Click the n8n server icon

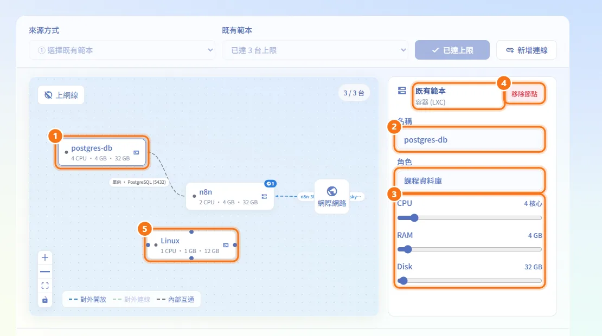tap(264, 196)
